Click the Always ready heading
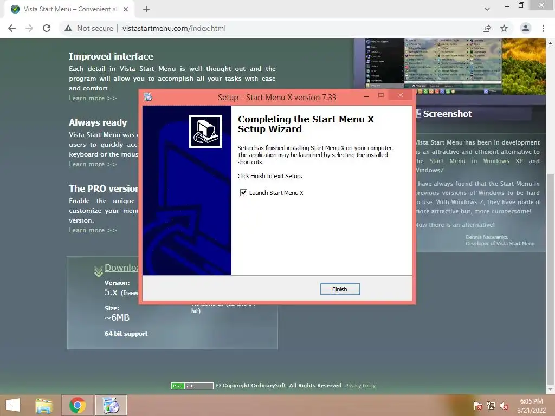Viewport: 555px width, 416px height. coord(98,122)
